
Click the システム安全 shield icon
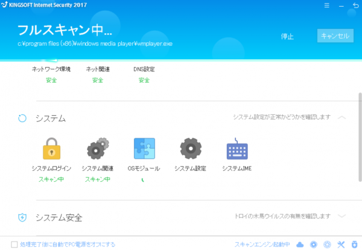[x=22, y=217]
